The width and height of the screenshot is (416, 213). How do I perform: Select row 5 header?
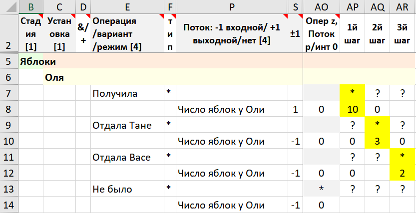point(8,62)
